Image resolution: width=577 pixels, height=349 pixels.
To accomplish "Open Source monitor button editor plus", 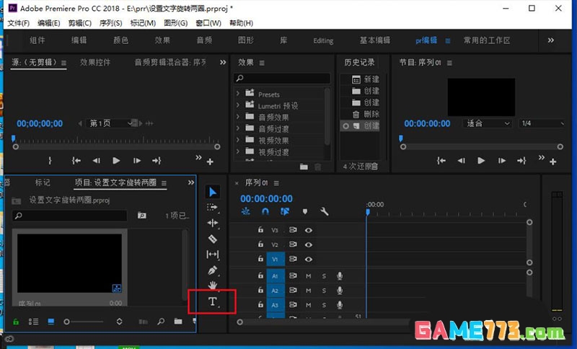I will tap(210, 162).
